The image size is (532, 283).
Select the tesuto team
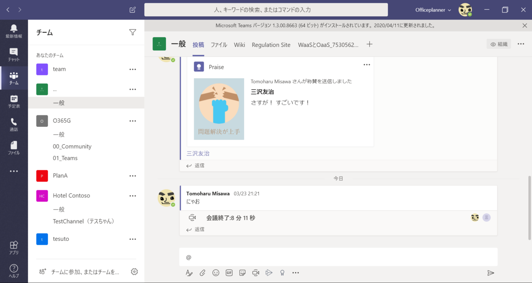pos(61,239)
